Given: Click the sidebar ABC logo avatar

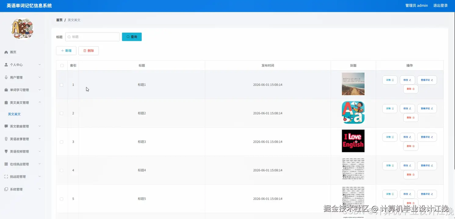Looking at the screenshot, I should click(x=22, y=29).
